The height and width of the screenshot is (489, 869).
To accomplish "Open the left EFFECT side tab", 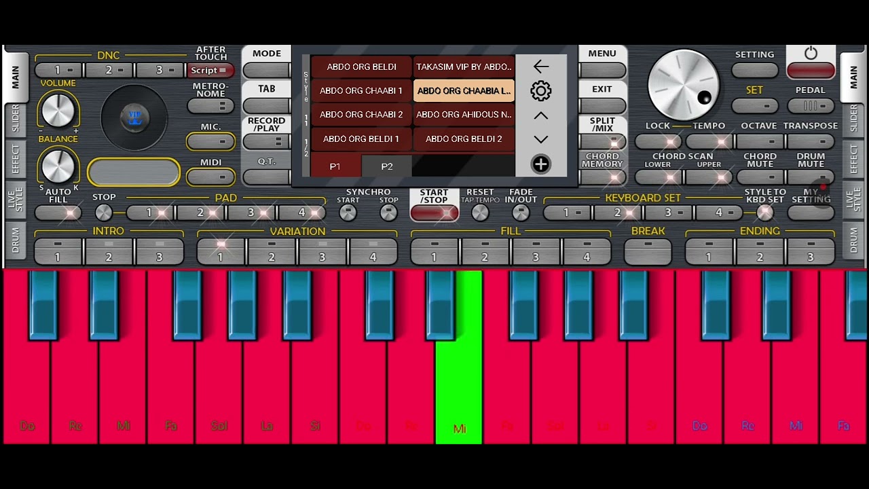I will (15, 159).
